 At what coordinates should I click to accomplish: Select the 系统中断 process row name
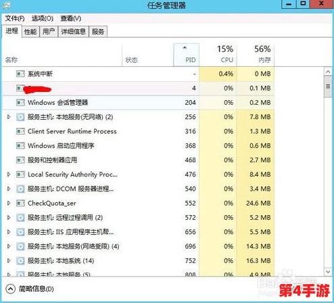pyautogui.click(x=40, y=74)
